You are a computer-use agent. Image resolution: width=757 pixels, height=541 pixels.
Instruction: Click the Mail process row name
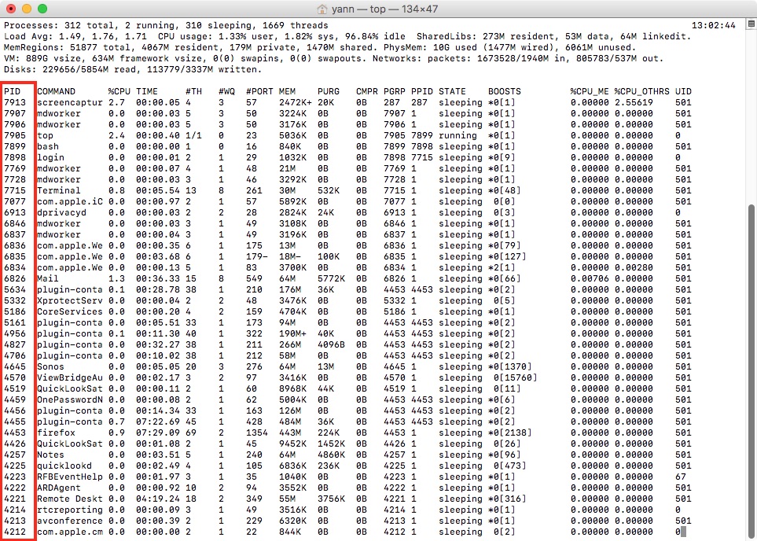pyautogui.click(x=46, y=278)
